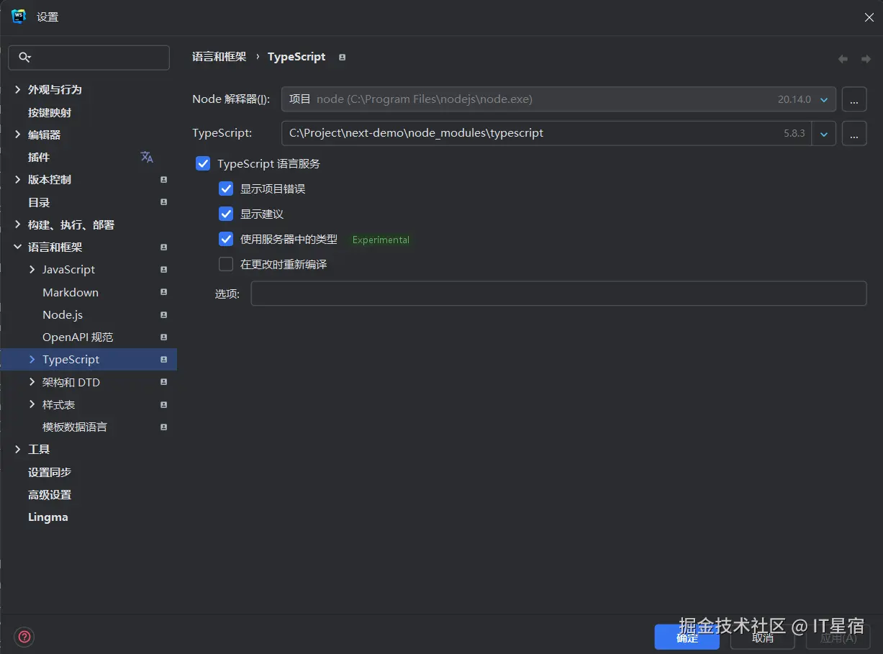Enable 在更改时重新编译 checkbox

226,264
